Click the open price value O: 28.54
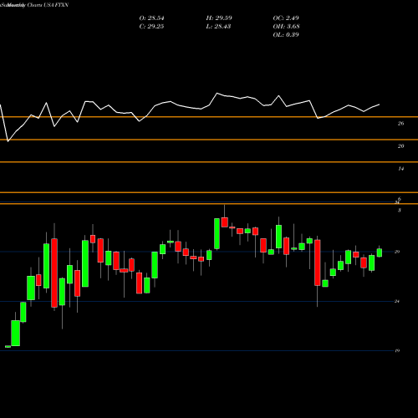 click(x=151, y=18)
